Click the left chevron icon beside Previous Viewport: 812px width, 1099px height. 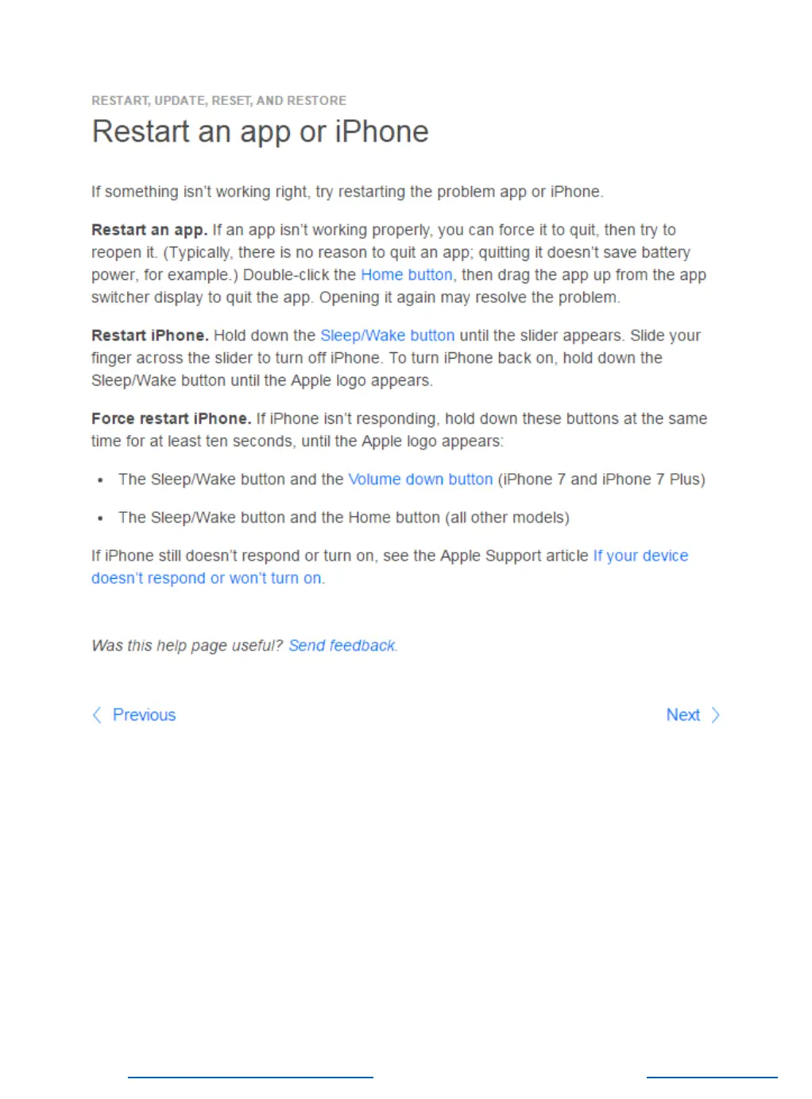coord(97,715)
